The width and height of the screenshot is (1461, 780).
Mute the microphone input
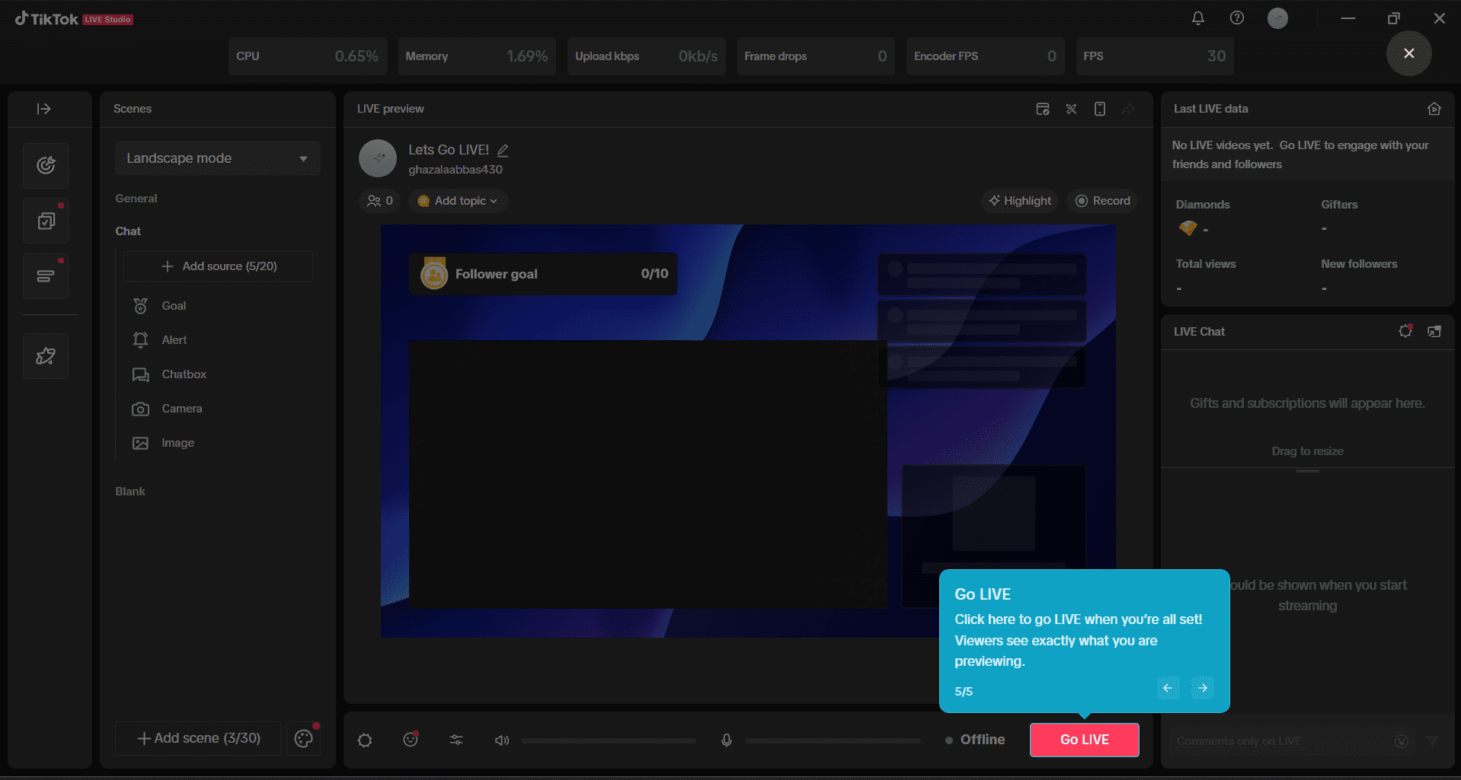point(725,740)
